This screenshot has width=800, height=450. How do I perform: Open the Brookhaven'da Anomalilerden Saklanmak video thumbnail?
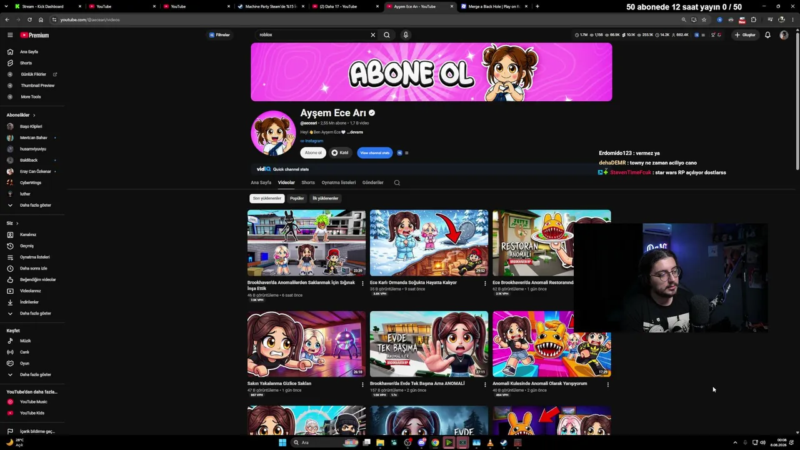(306, 243)
